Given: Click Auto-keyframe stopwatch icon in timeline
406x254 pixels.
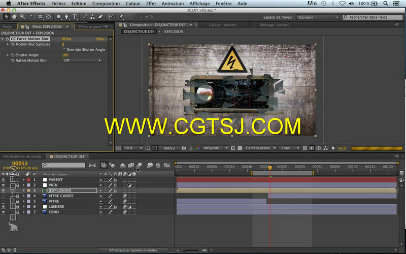Looking at the screenshot, I should [x=158, y=165].
